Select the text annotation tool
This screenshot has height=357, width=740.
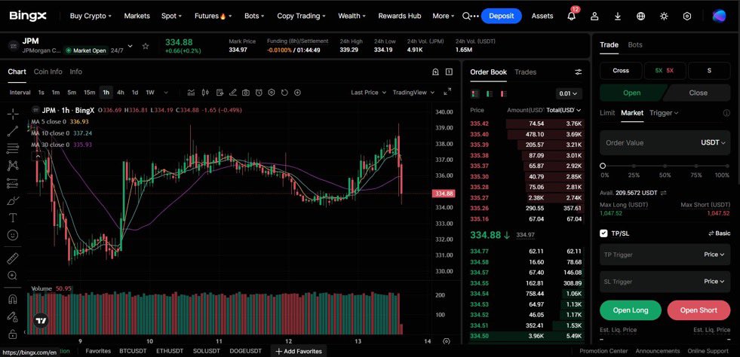point(13,218)
